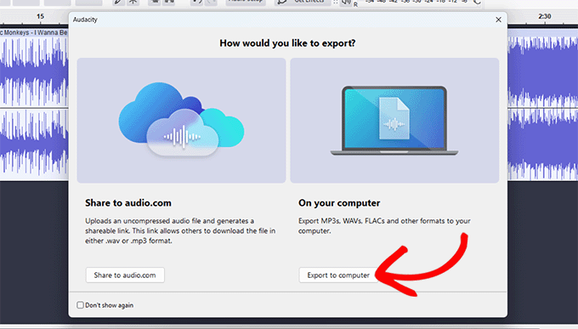This screenshot has width=578, height=329.
Task: Click the Export to computer button
Action: point(338,275)
